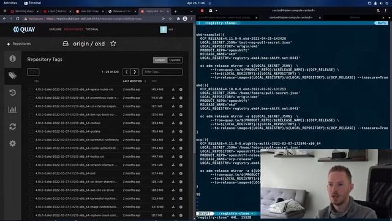Open the browser extensions puzzle icon
The height and width of the screenshot is (221, 392).
tap(178, 18)
